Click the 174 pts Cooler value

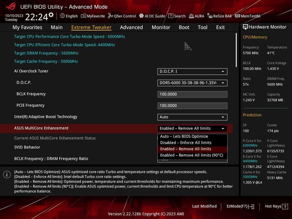pos(273,131)
